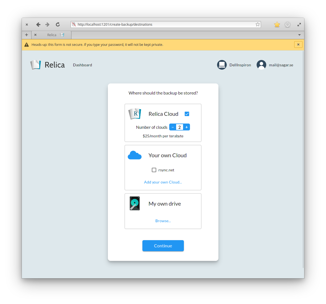Expand the tab list dropdown arrow
Viewport: 326px width, 304px height.
pos(299,35)
